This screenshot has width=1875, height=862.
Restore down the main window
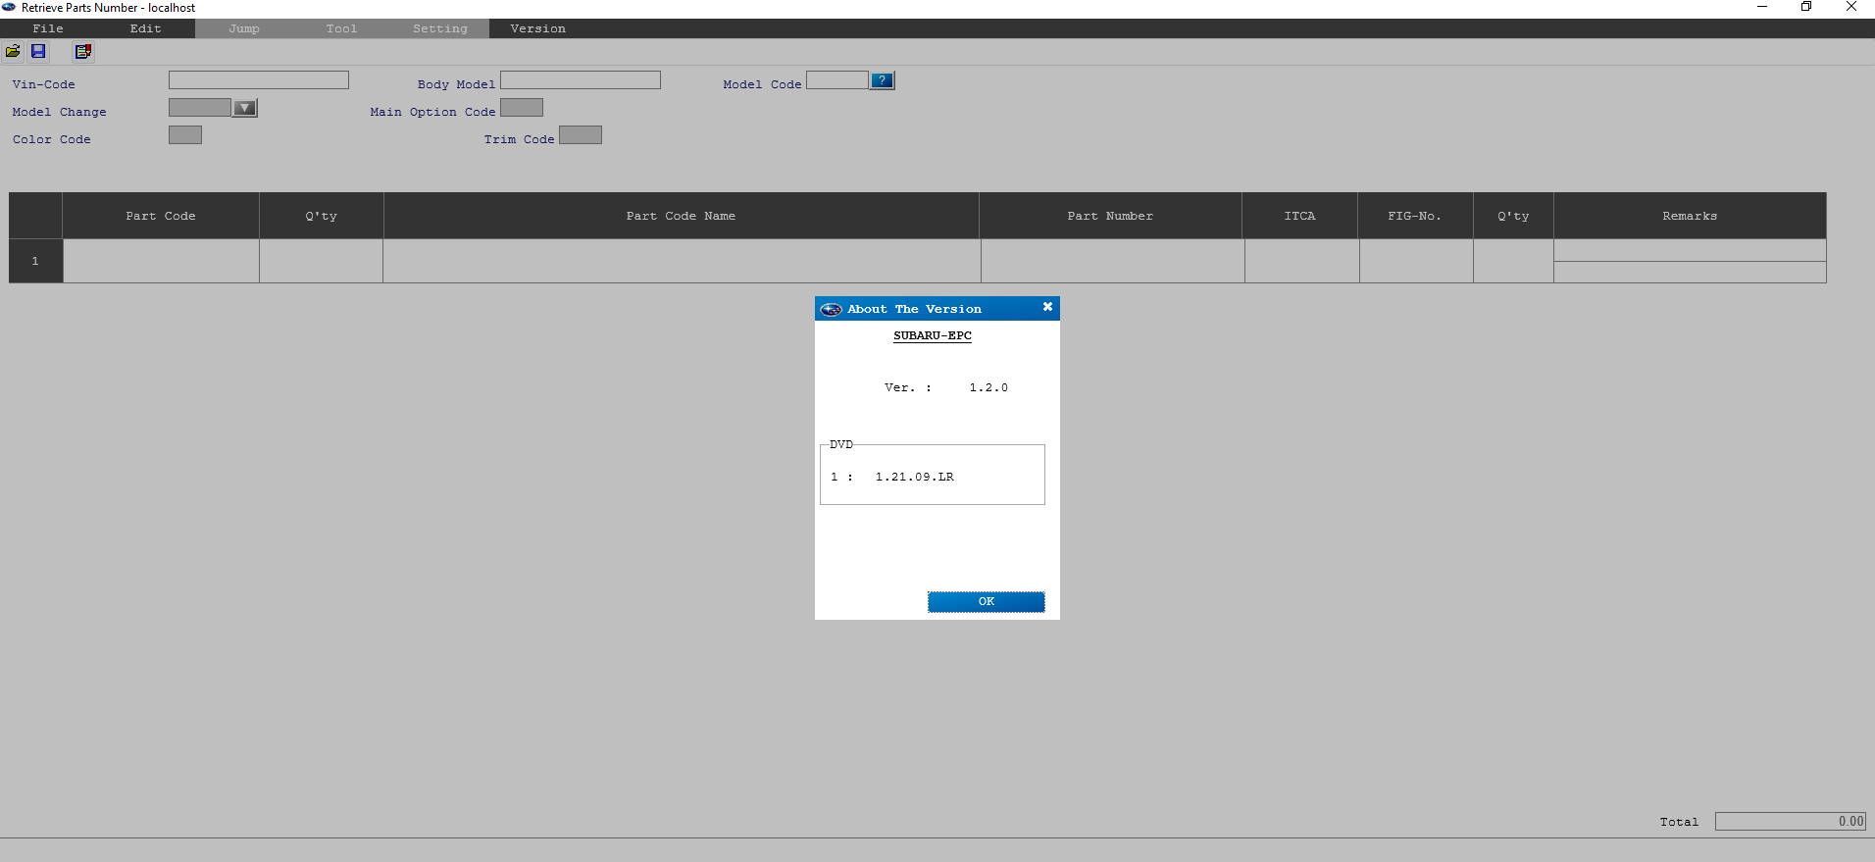(x=1806, y=7)
